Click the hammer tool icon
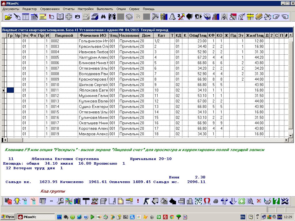295x221 pixels. pos(155,17)
